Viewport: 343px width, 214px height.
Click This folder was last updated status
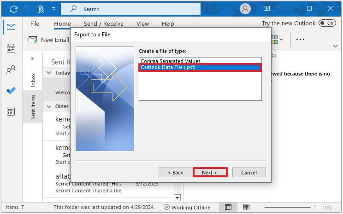pos(104,207)
